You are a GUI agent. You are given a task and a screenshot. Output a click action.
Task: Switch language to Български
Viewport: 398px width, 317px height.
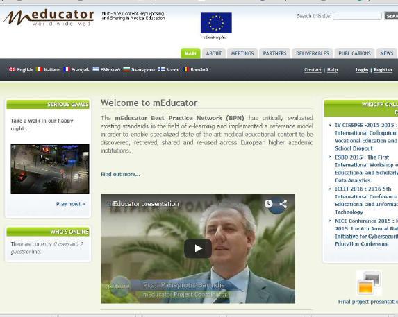point(143,69)
